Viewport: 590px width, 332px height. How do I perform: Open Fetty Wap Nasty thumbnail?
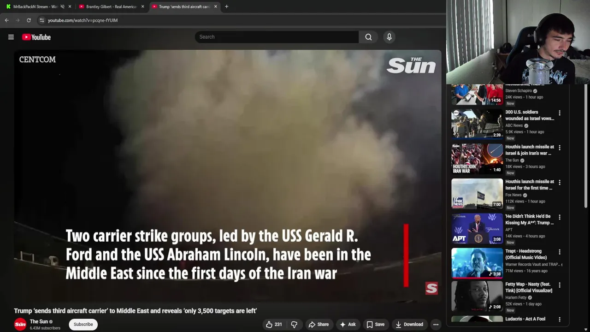[x=477, y=296]
